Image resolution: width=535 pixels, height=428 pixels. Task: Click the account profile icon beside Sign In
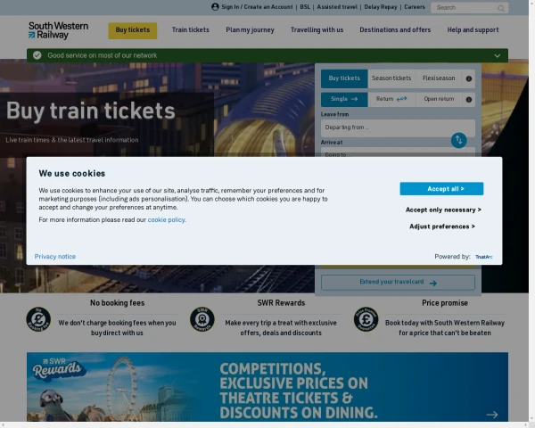[215, 7]
